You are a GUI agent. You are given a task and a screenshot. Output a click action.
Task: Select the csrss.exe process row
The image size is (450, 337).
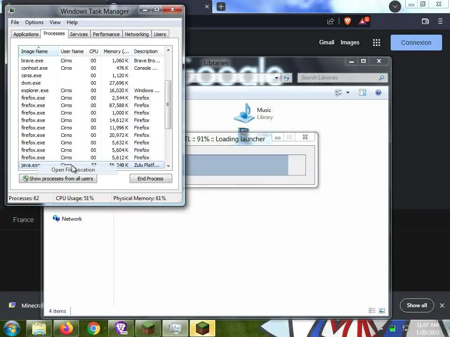tap(91, 75)
